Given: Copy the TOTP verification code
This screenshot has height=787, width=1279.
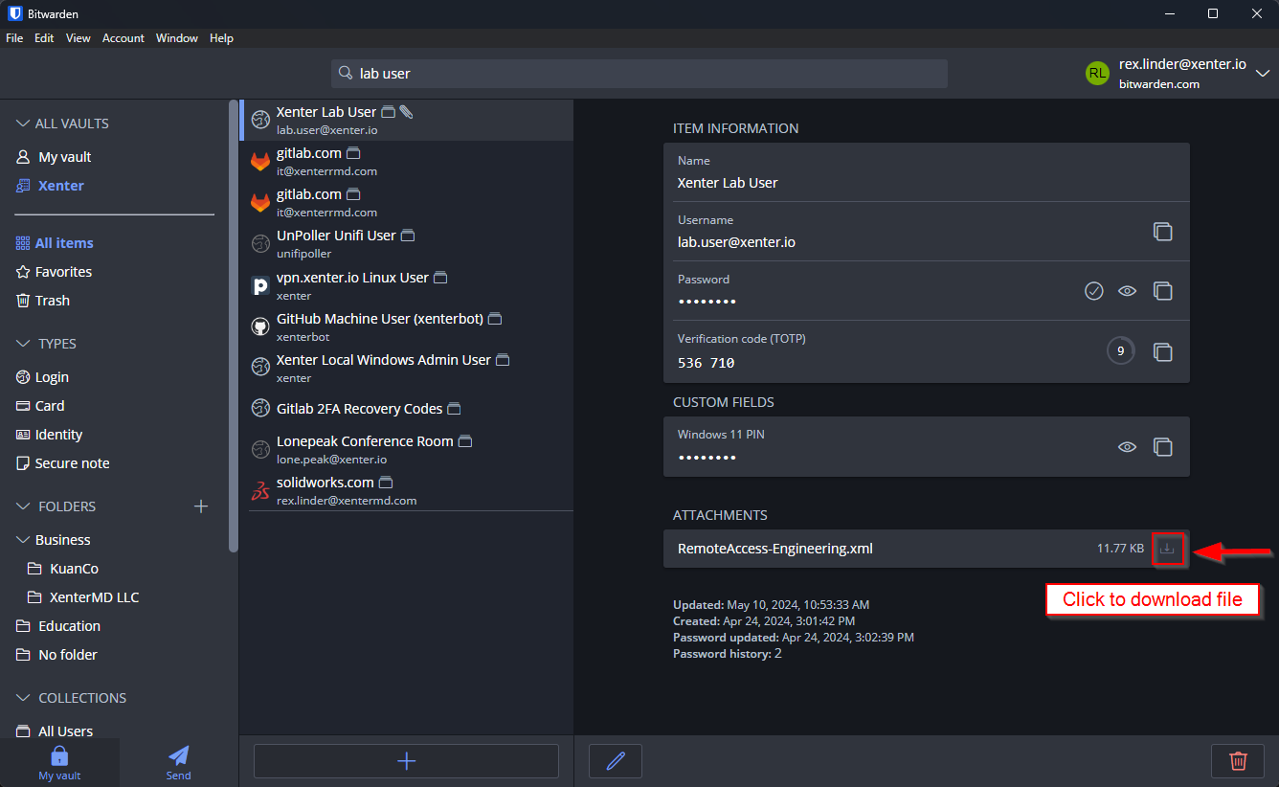Looking at the screenshot, I should (x=1162, y=352).
